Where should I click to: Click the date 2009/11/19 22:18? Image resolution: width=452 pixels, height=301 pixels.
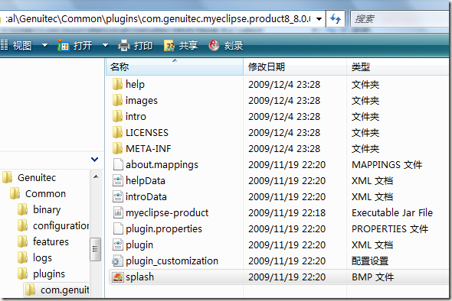coord(287,212)
